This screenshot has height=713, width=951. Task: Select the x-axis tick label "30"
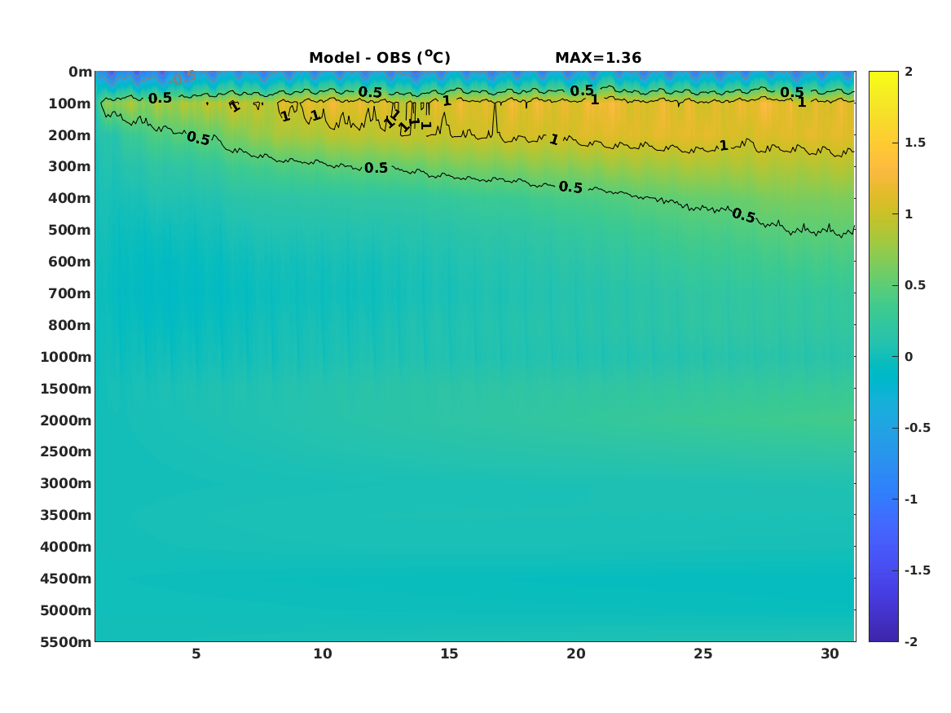coord(830,654)
